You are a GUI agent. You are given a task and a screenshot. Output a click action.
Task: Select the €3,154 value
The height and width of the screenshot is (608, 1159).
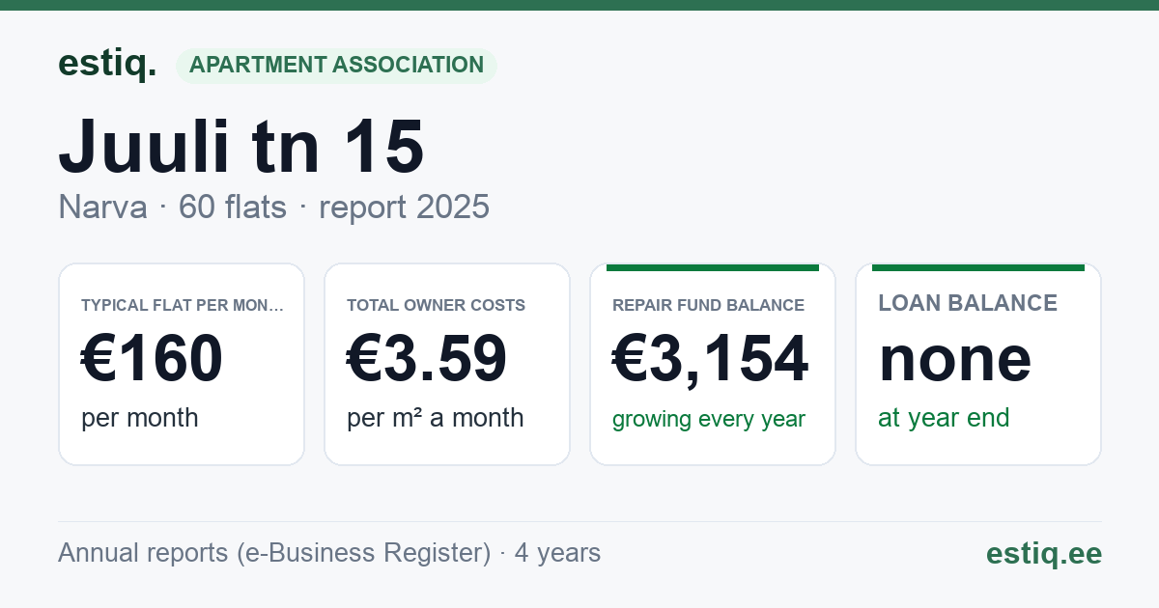coord(710,359)
